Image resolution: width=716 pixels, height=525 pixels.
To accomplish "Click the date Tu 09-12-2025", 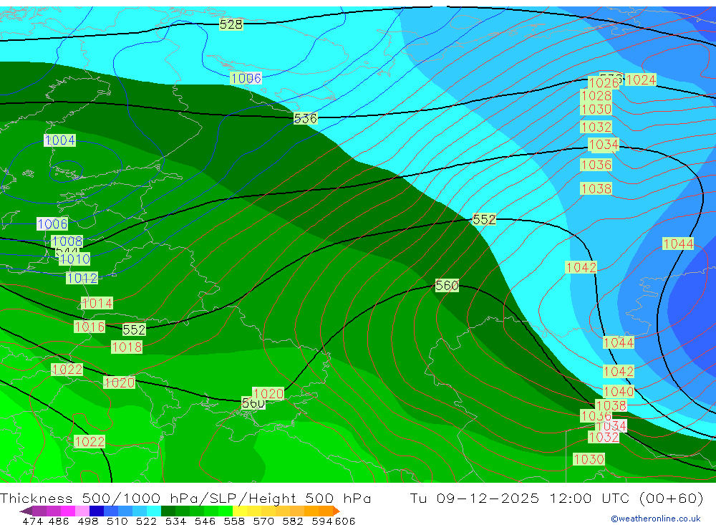I will [x=475, y=498].
